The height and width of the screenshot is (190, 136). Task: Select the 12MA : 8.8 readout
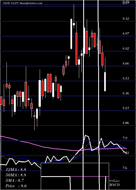pyautogui.click(x=16, y=170)
